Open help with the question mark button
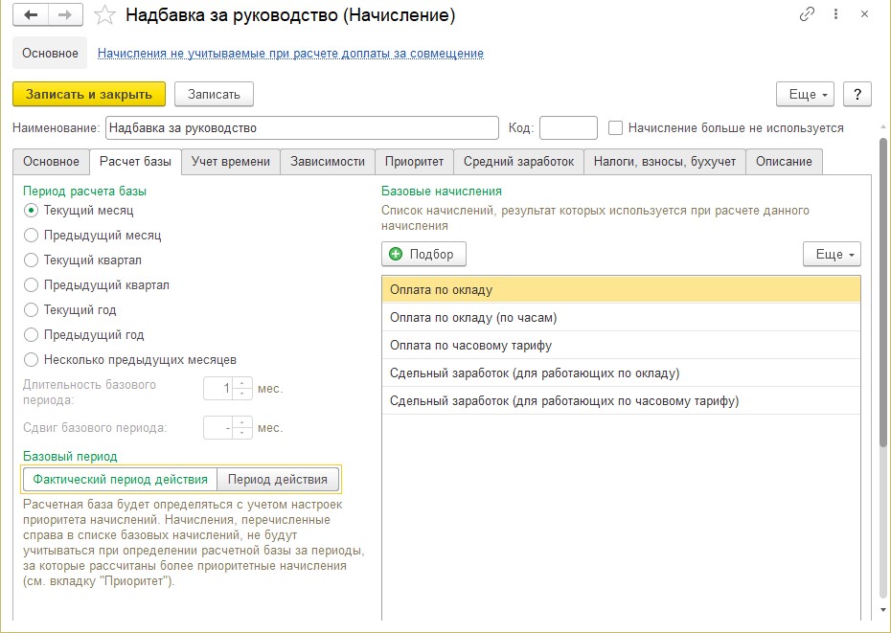 pyautogui.click(x=857, y=94)
